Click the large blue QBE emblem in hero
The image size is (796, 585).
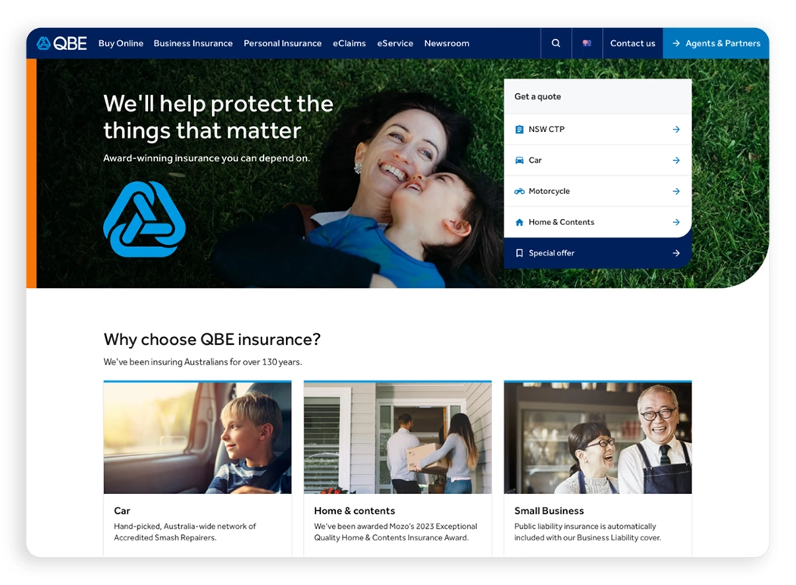[144, 219]
